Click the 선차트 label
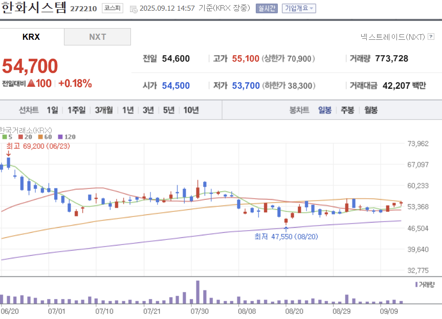This screenshot has width=442, height=319. click(29, 110)
